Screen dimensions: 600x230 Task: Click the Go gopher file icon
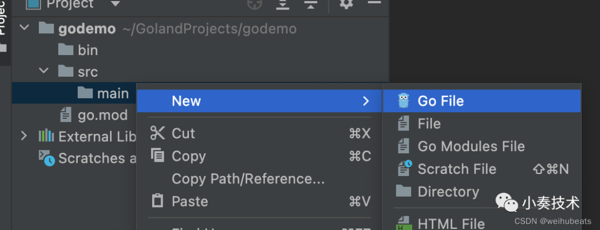(404, 101)
